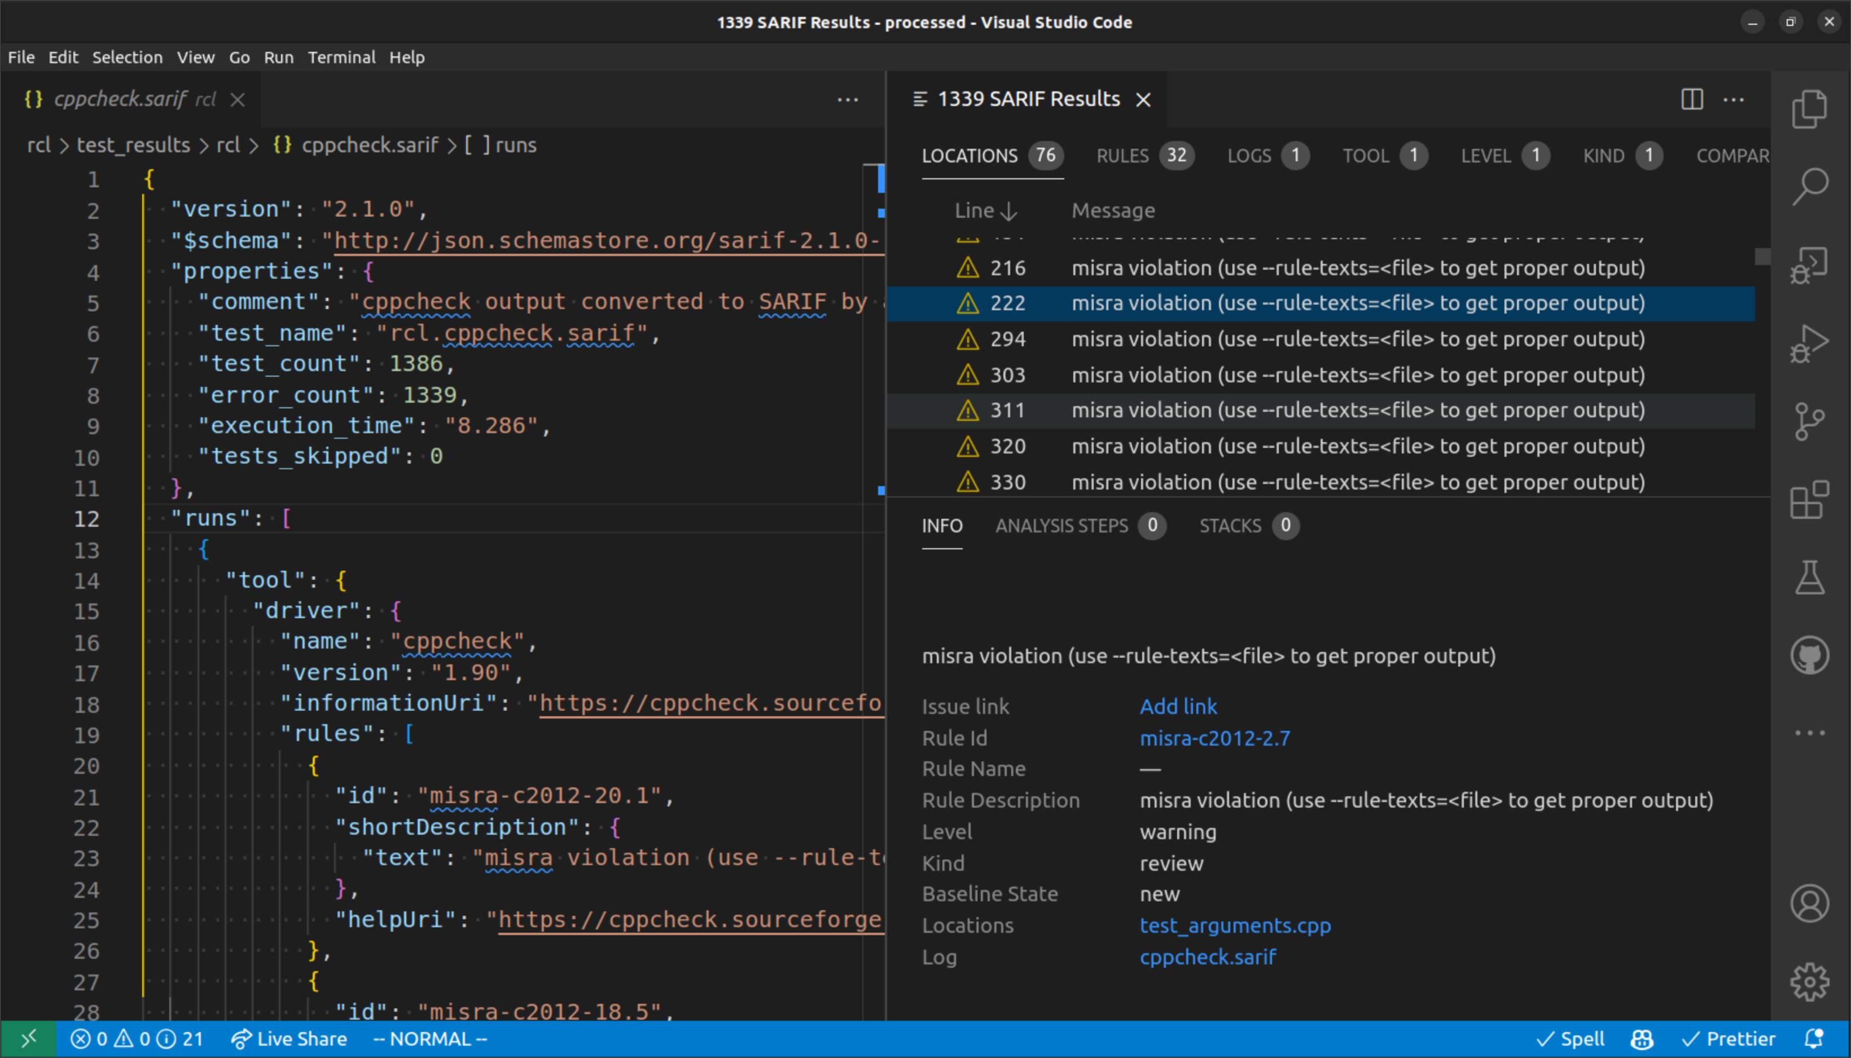1851x1058 pixels.
Task: Click the schema URL on line 3
Action: [x=608, y=240]
